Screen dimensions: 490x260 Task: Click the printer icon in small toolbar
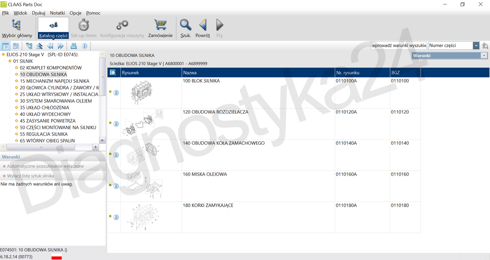pyautogui.click(x=74, y=46)
